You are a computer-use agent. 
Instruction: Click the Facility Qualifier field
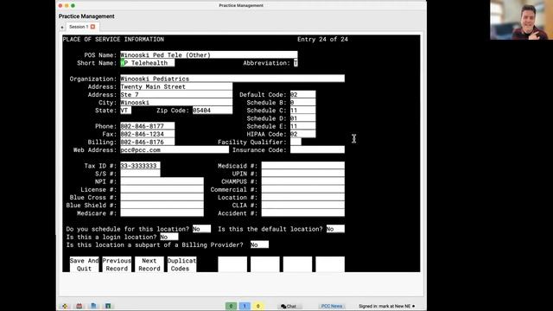[x=296, y=142]
